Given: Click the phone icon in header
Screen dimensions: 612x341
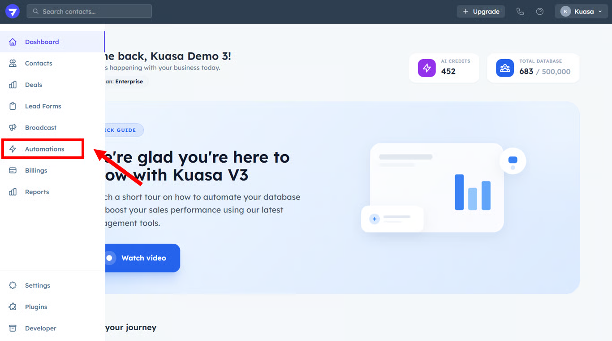Looking at the screenshot, I should (520, 12).
